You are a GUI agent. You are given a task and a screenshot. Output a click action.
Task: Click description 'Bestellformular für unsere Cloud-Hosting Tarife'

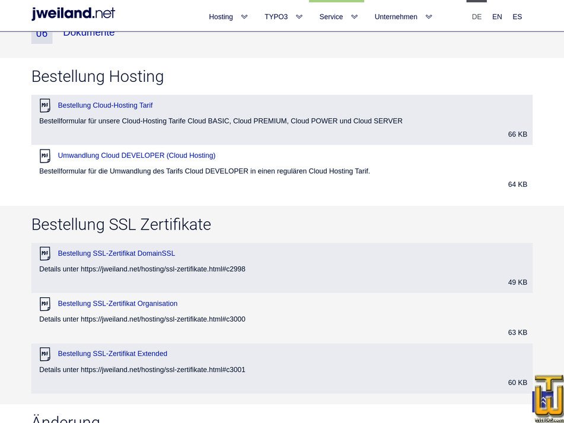click(x=221, y=121)
